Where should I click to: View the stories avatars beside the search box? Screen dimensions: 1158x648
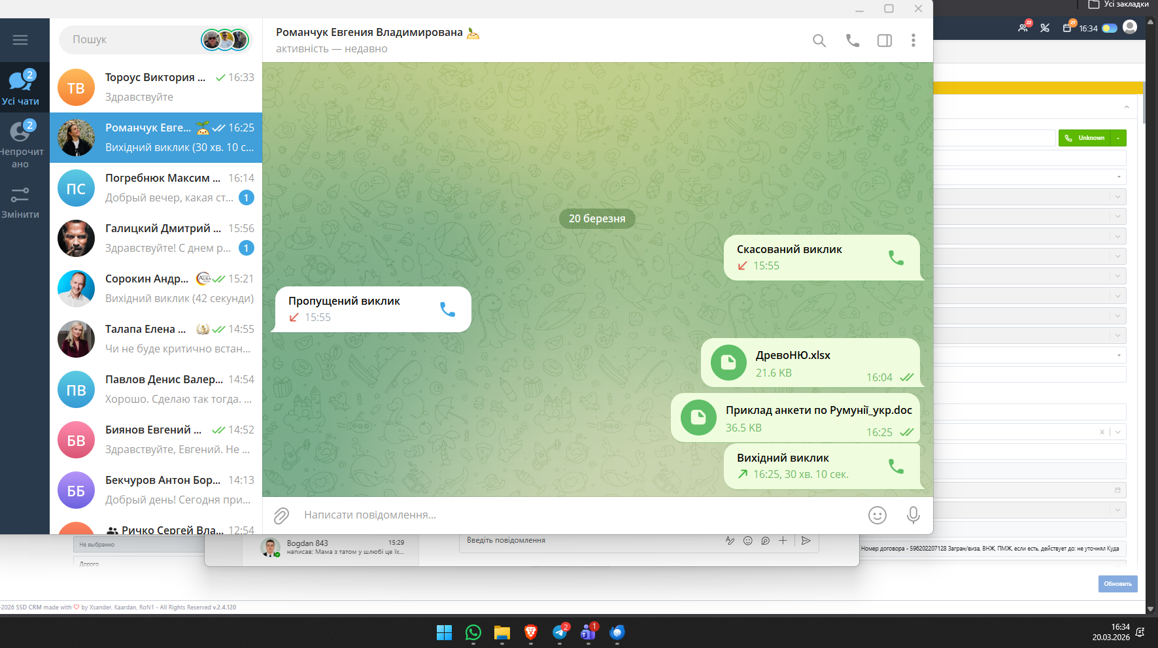point(225,40)
